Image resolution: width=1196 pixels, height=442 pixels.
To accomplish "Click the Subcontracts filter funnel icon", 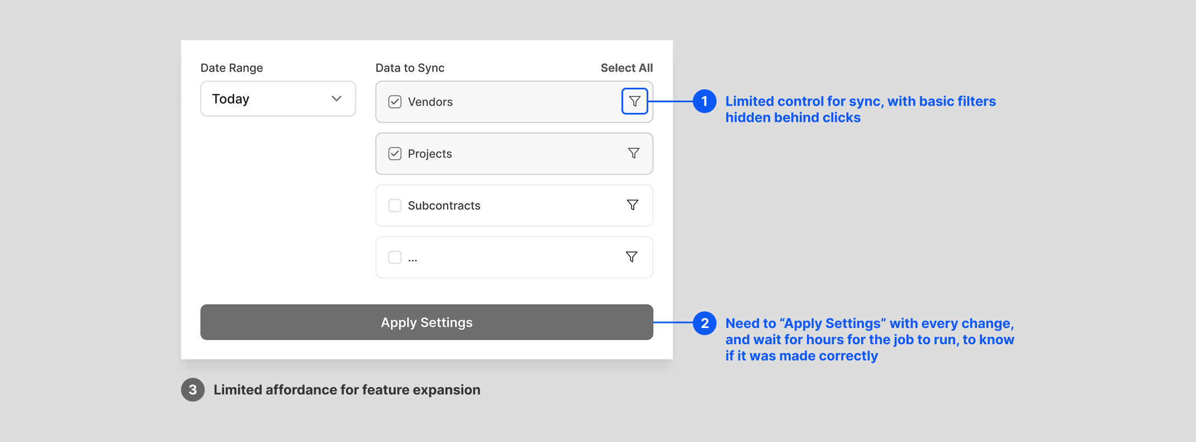I will (632, 205).
